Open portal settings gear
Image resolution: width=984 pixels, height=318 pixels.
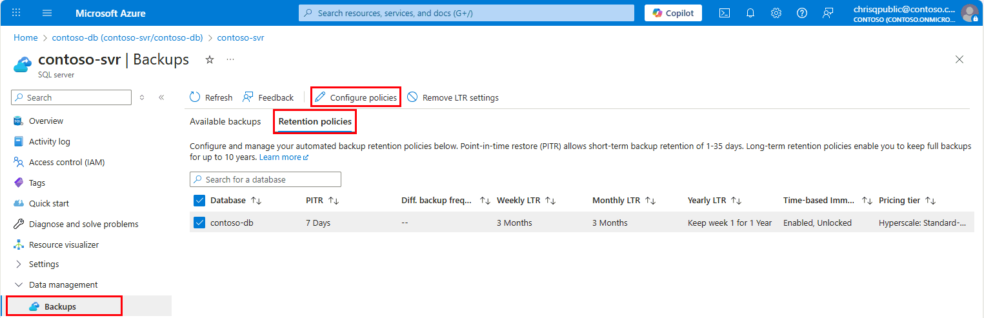point(776,13)
